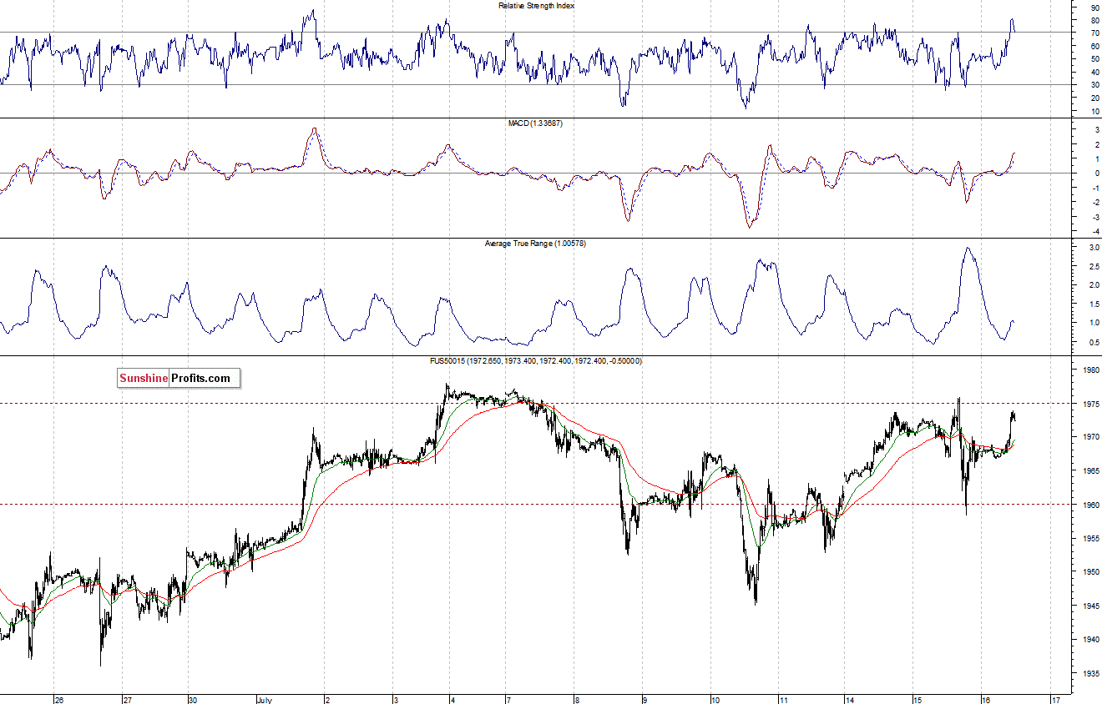Click the 0.5 label on ATR axis

coord(1093,342)
